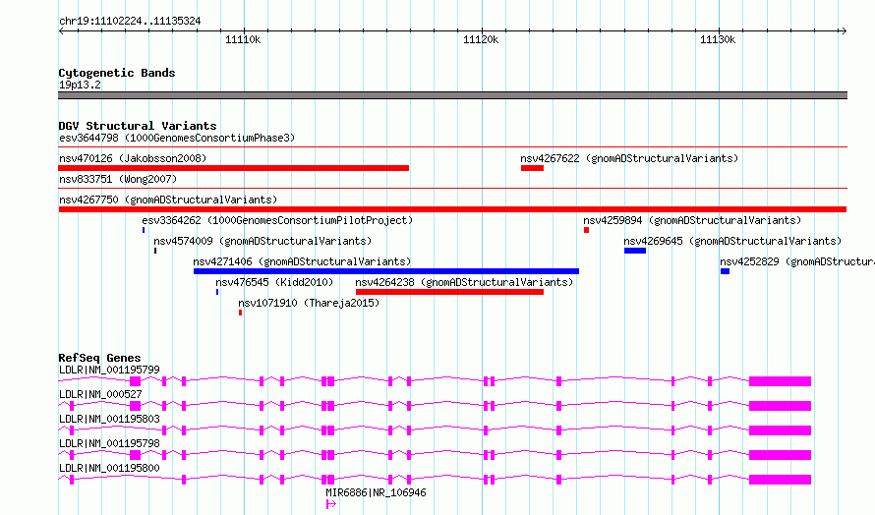The image size is (875, 515).
Task: Click the Cytogenetic Bands track heading
Action: (117, 73)
